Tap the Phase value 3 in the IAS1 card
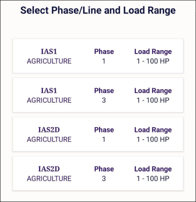The width and height of the screenshot is (196, 202). (x=104, y=100)
